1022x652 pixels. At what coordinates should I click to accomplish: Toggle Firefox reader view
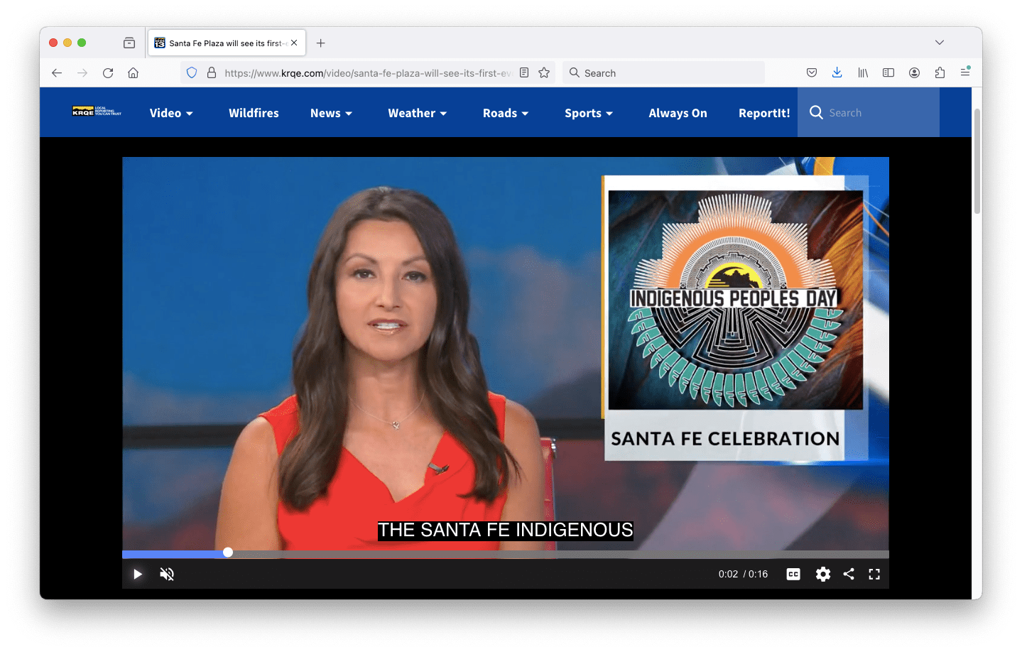point(524,72)
